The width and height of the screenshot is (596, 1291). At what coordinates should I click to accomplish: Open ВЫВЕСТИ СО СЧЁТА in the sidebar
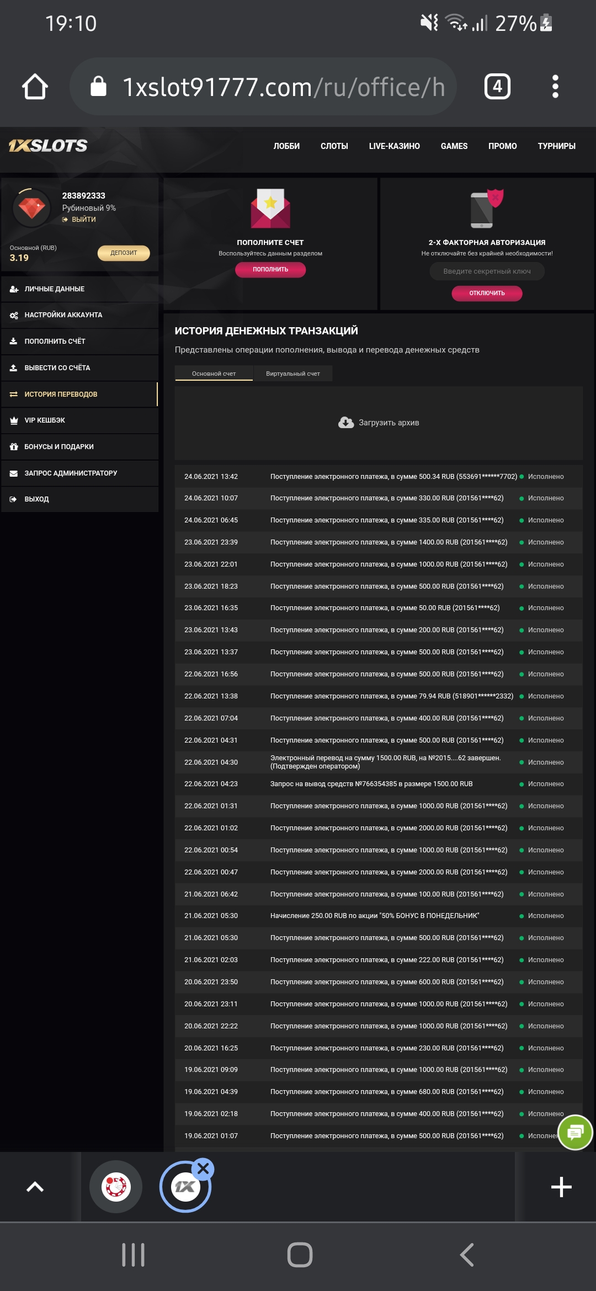coord(80,368)
